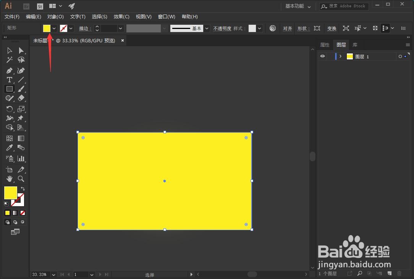
Task: Pick the Eyedropper tool
Action: 9,148
